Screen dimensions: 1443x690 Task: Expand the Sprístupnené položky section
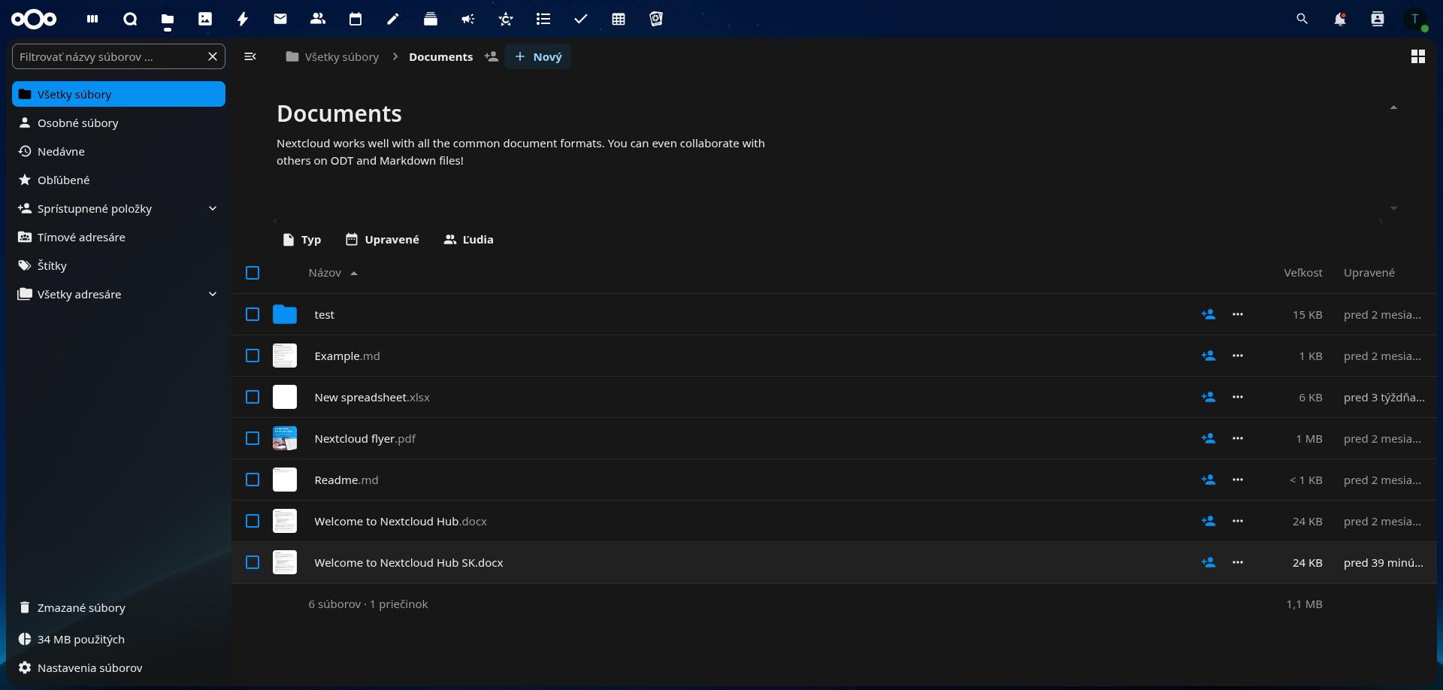213,208
